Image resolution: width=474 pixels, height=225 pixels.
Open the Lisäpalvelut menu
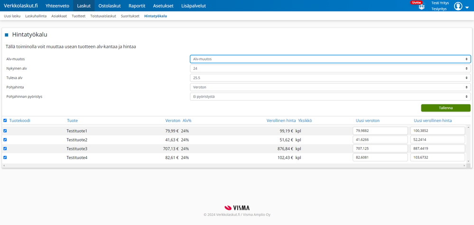tap(193, 6)
